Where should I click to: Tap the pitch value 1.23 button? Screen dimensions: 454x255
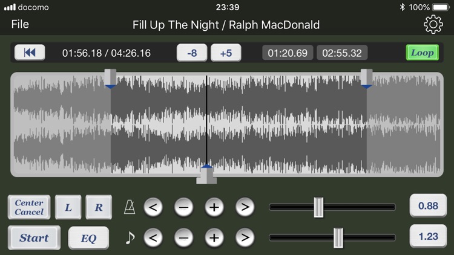click(x=428, y=236)
